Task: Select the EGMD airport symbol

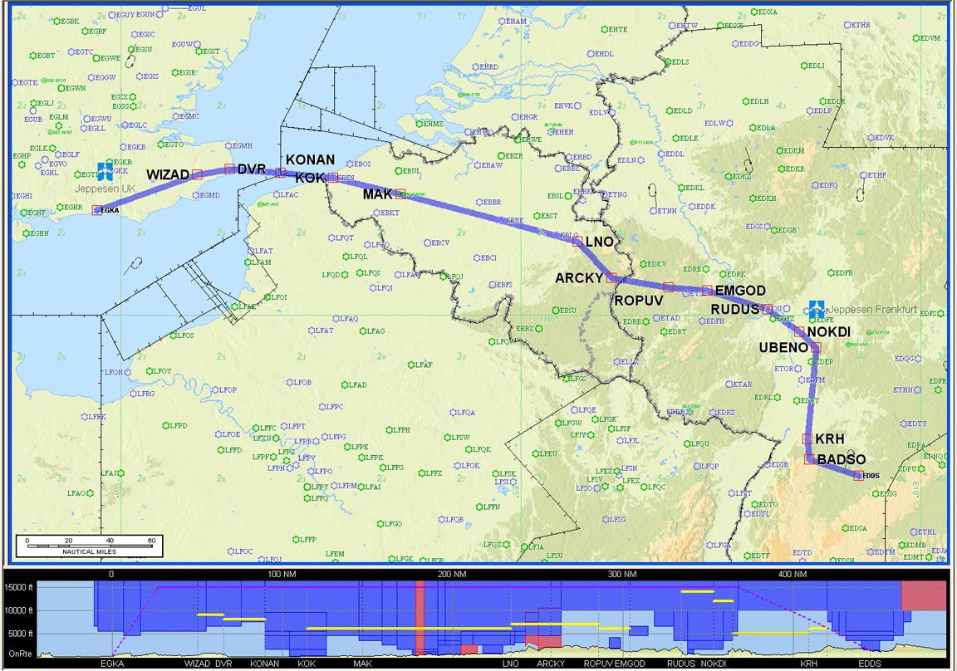Action: coord(195,195)
